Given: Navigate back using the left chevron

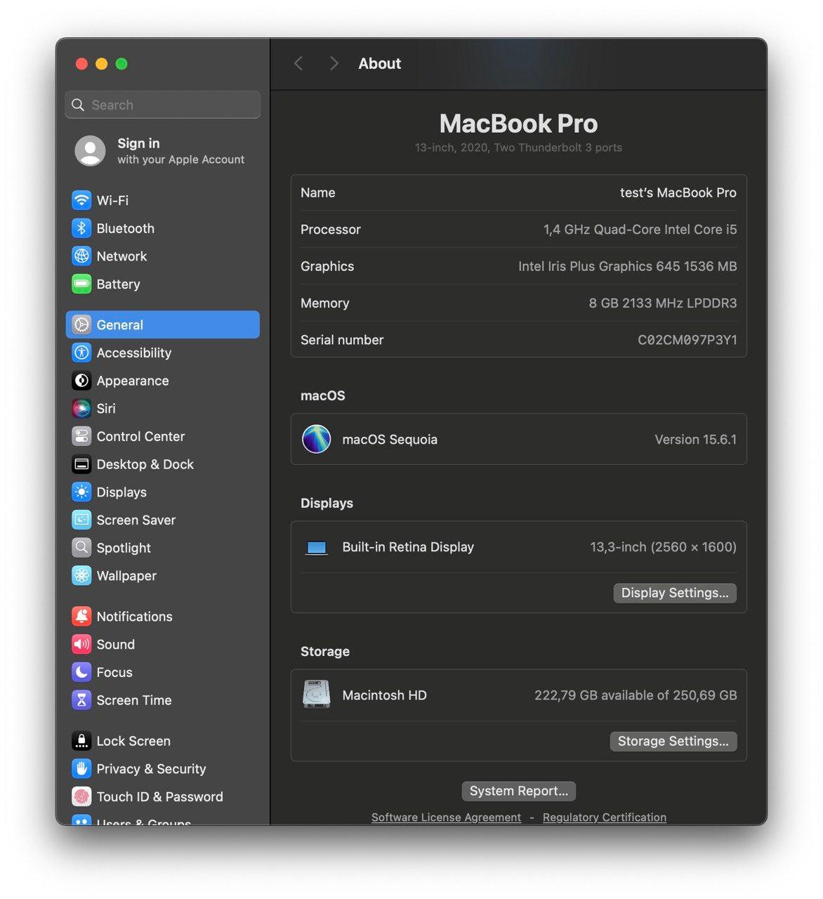Looking at the screenshot, I should click(x=298, y=63).
